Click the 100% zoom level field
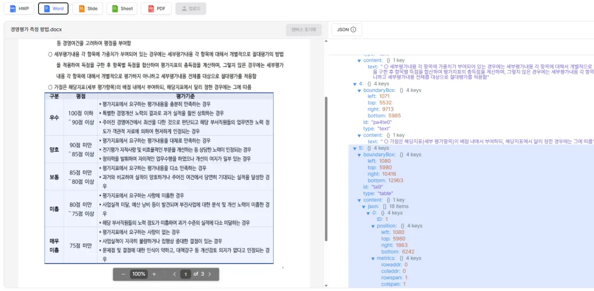The height and width of the screenshot is (291, 594). pyautogui.click(x=138, y=274)
